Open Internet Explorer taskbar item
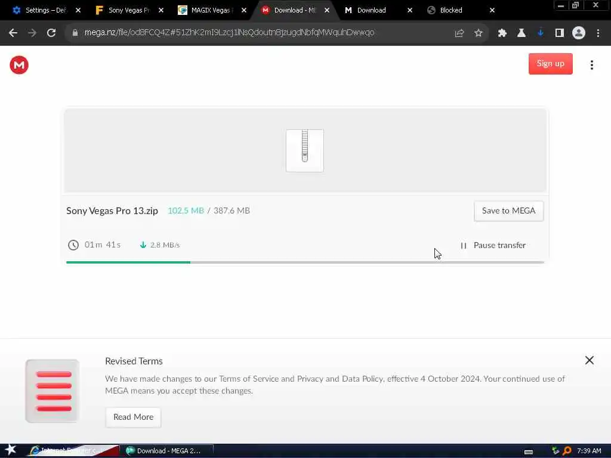 [72, 451]
